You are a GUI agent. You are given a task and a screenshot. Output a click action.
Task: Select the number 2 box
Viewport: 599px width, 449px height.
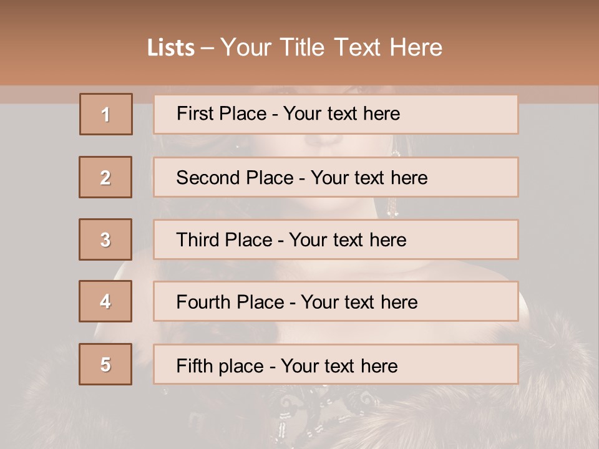(105, 177)
